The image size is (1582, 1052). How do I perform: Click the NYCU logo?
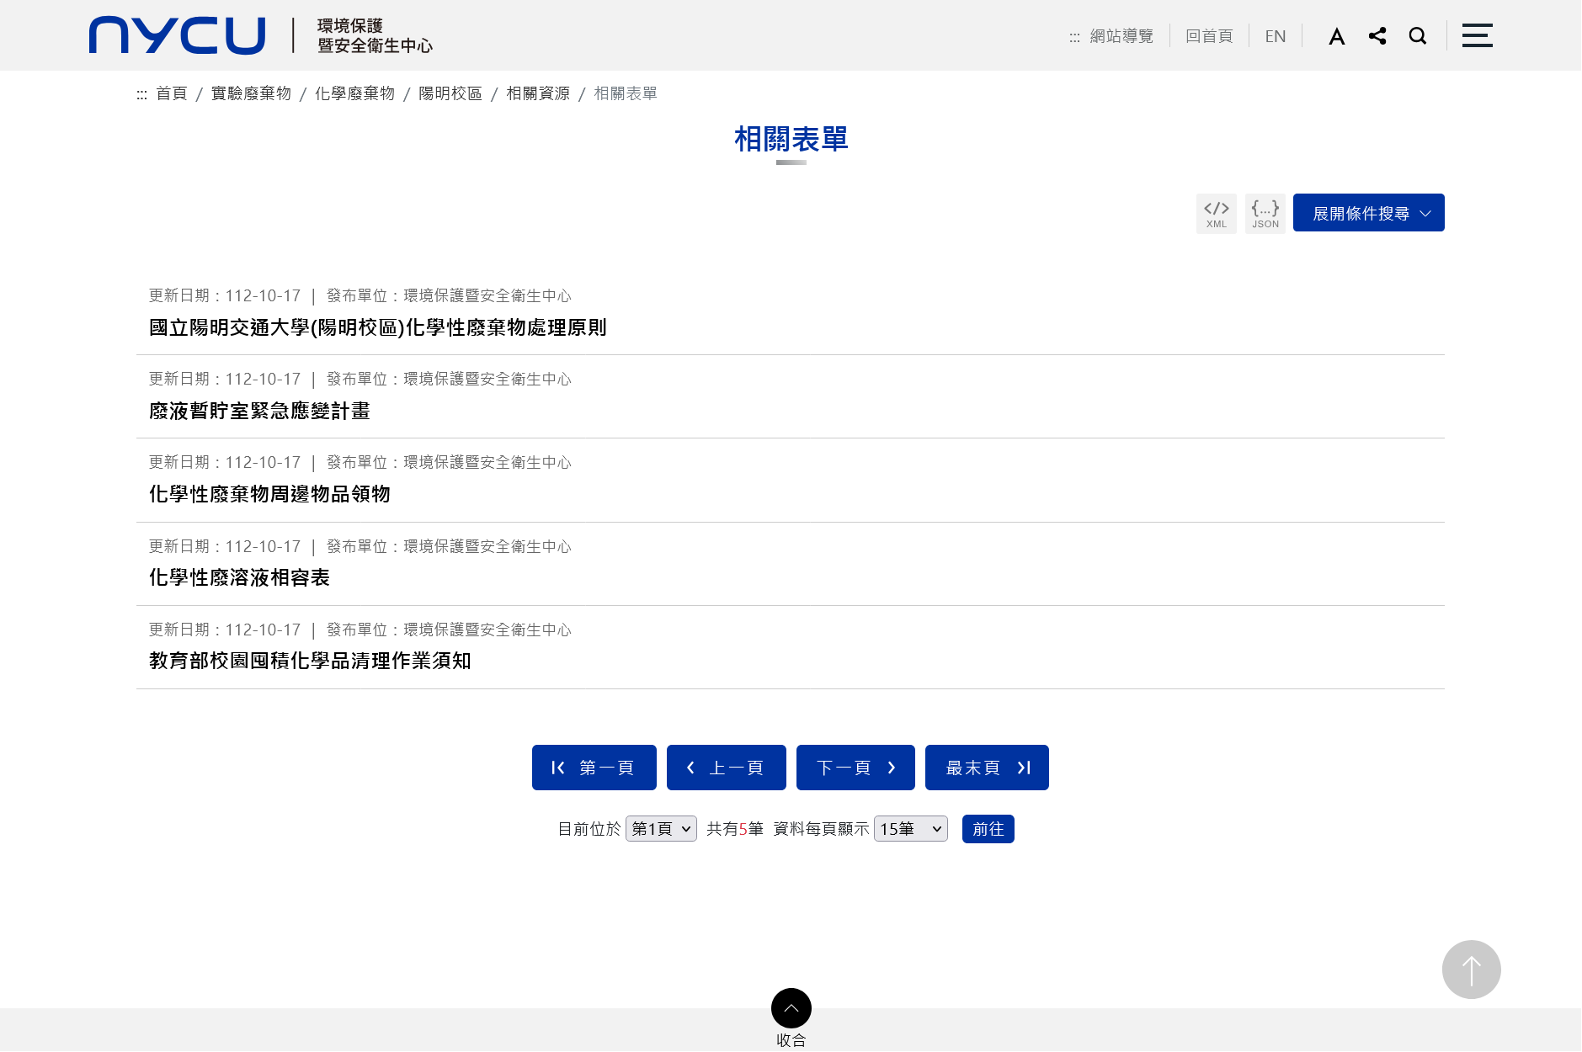(x=178, y=35)
